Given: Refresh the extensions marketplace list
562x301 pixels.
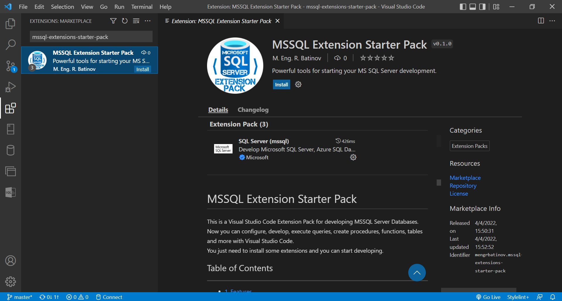Looking at the screenshot, I should [125, 21].
